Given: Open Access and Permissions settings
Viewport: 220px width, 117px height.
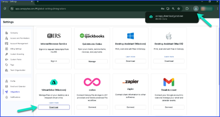Looking at the screenshot, I should pyautogui.click(x=20, y=38).
